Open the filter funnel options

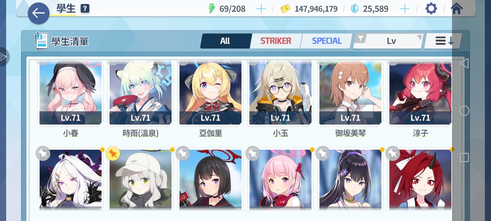coord(361,39)
